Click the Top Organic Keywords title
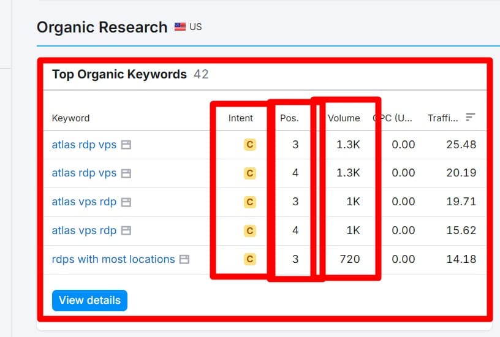The image size is (500, 337). [119, 74]
